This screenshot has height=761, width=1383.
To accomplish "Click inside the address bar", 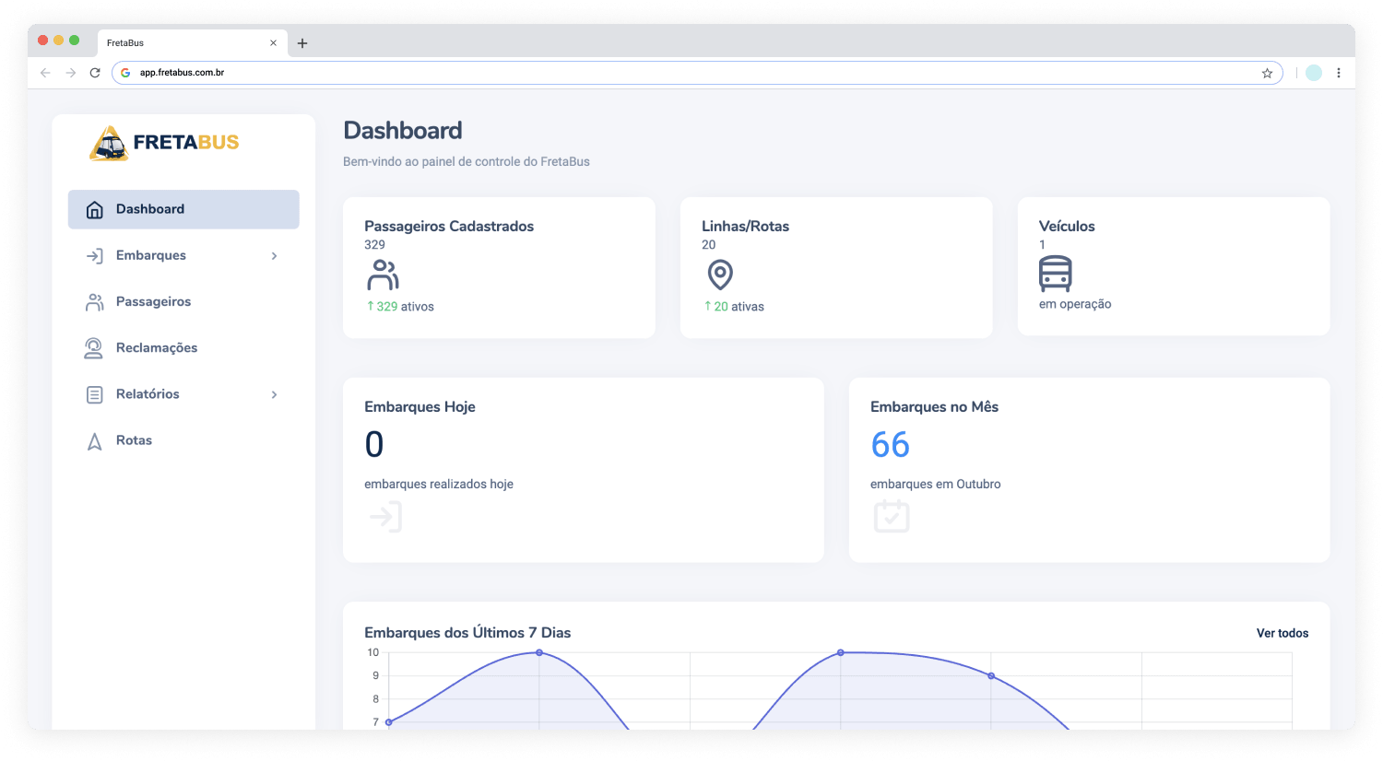I will click(645, 72).
